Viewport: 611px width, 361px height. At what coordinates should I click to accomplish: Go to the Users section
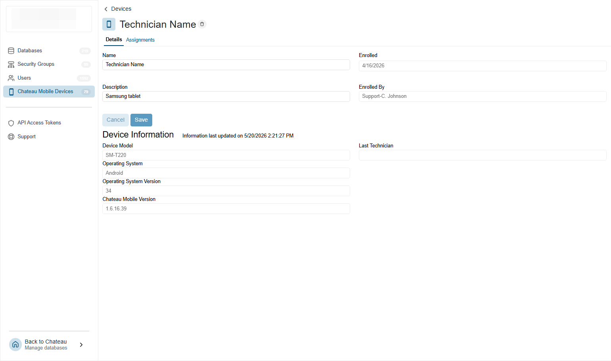tap(49, 78)
